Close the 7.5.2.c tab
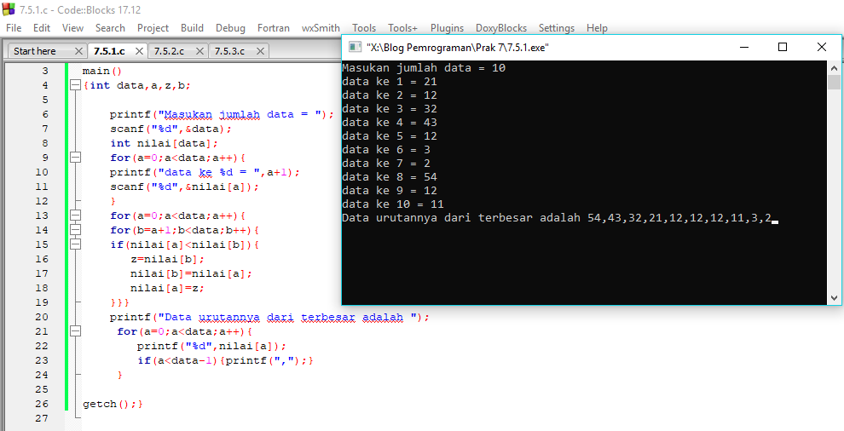This screenshot has height=431, width=844. tap(199, 51)
